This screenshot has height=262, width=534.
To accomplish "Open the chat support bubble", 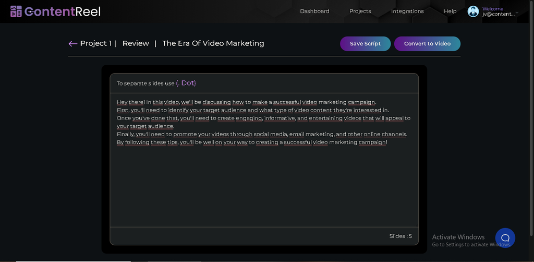I will coord(505,238).
